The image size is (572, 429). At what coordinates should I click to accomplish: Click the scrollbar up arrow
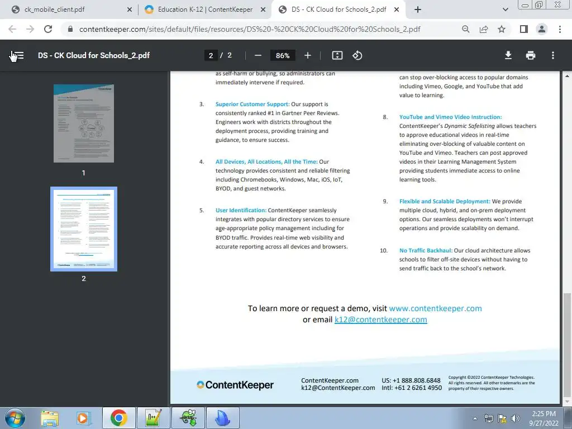pos(567,76)
